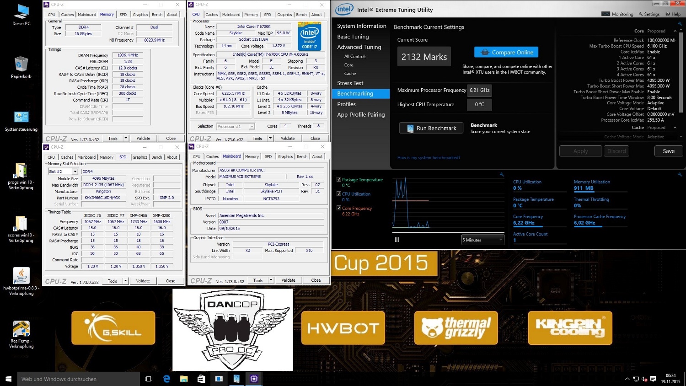Launch Edge browser from taskbar
Screen dimensions: 686x386
[166, 379]
